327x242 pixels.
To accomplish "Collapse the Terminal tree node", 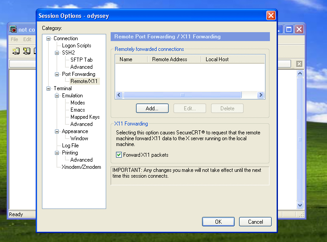I will (48, 88).
